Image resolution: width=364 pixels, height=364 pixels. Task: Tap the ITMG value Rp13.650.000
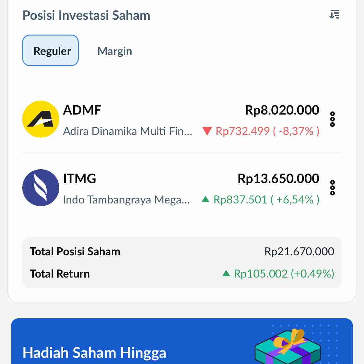[278, 179]
